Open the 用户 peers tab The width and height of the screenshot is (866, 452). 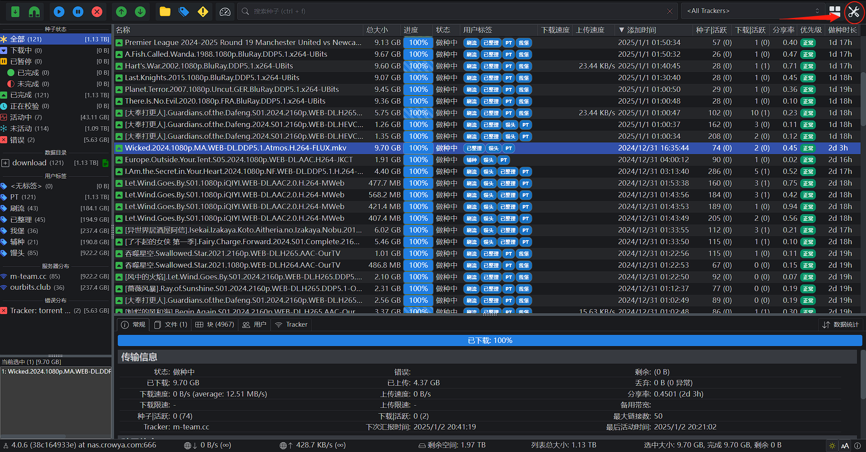[x=254, y=324]
